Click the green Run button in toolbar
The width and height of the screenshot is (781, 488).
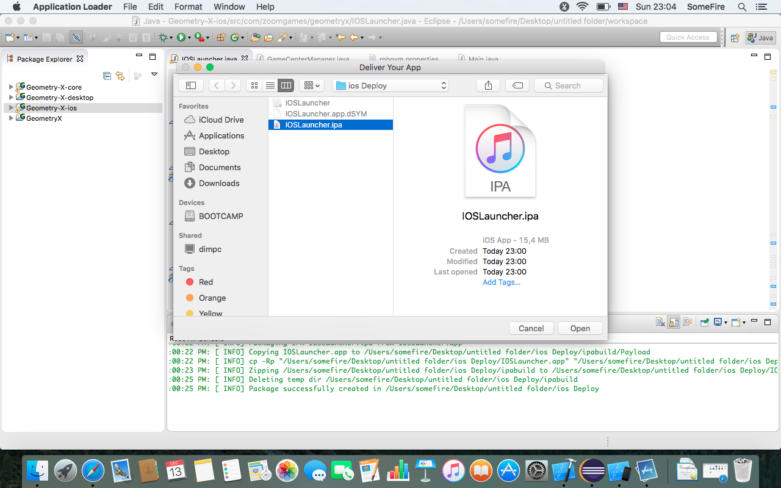pyautogui.click(x=181, y=37)
